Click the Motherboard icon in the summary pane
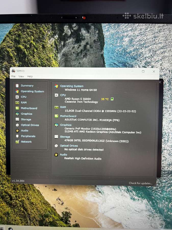Screen dimensions: 172x230 [x=56, y=116]
